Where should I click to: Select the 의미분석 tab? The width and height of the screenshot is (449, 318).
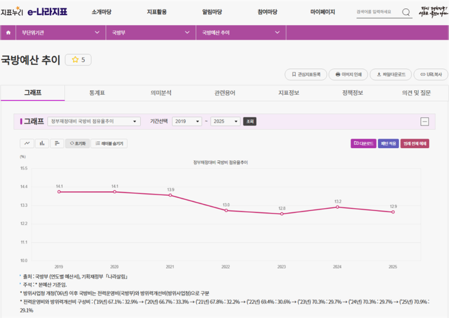[161, 93]
